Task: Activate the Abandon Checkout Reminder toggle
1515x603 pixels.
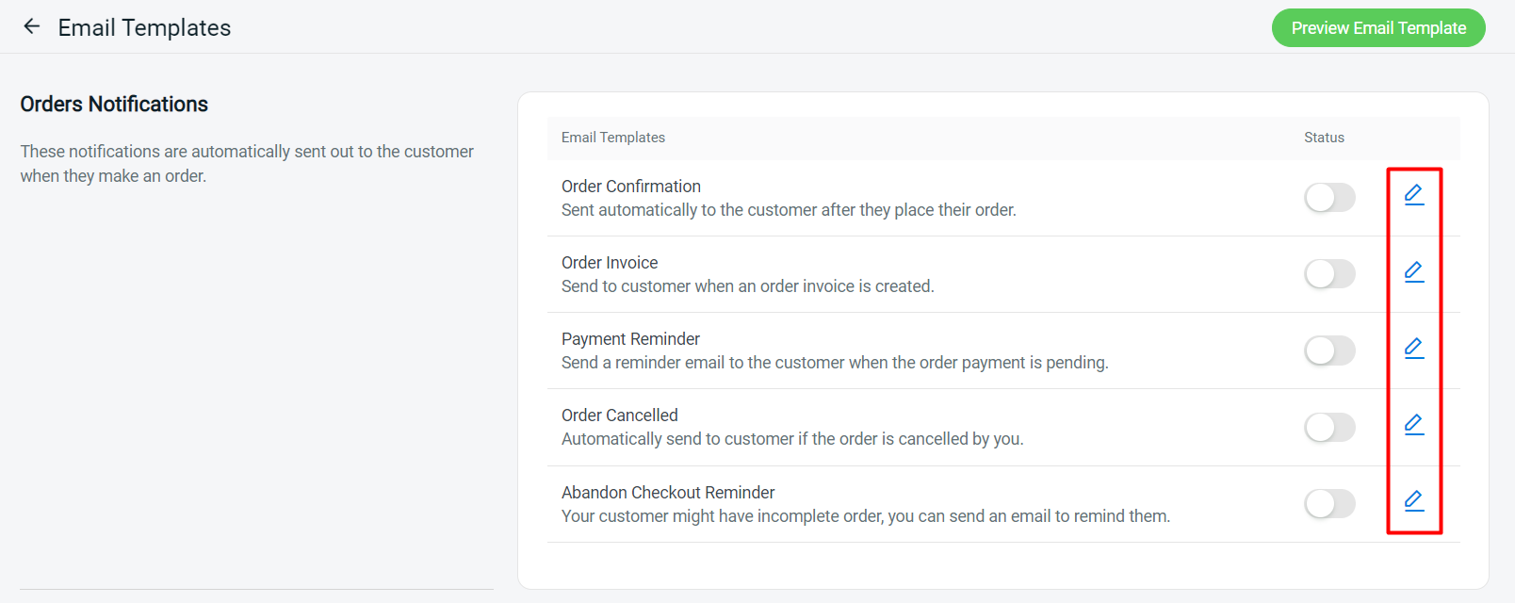Action: click(x=1329, y=503)
